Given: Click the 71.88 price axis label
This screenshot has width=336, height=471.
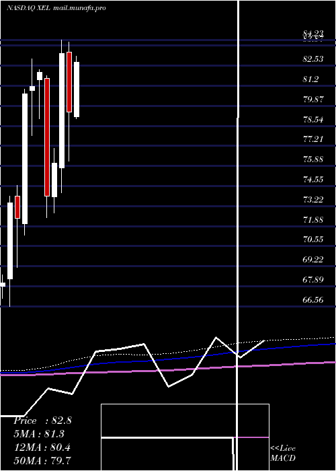Looking at the screenshot, I should tap(313, 219).
